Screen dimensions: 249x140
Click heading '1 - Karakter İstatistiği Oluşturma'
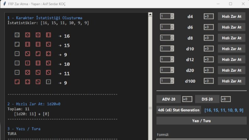tap(45, 18)
